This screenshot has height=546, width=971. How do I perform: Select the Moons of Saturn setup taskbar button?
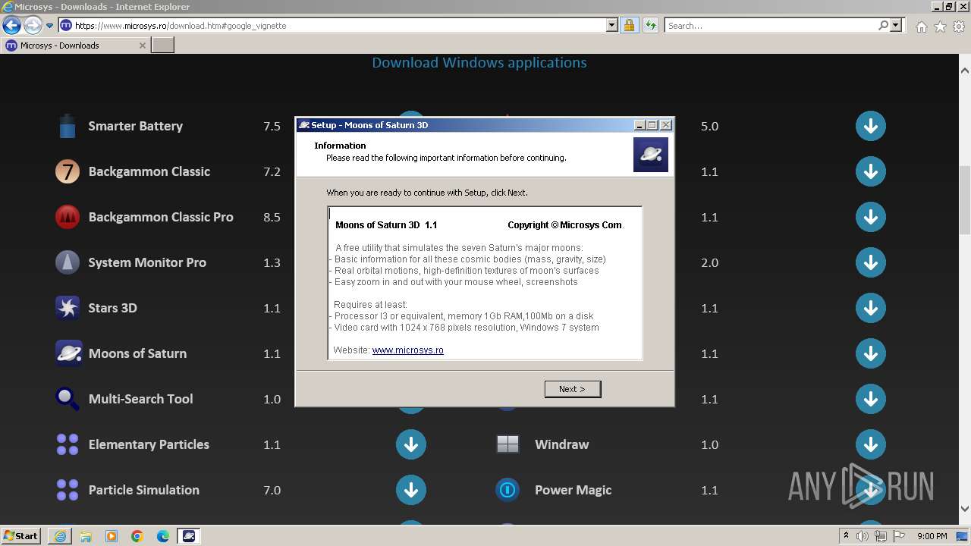(189, 536)
